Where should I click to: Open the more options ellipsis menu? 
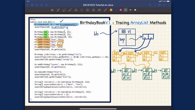pyautogui.click(x=169, y=5)
